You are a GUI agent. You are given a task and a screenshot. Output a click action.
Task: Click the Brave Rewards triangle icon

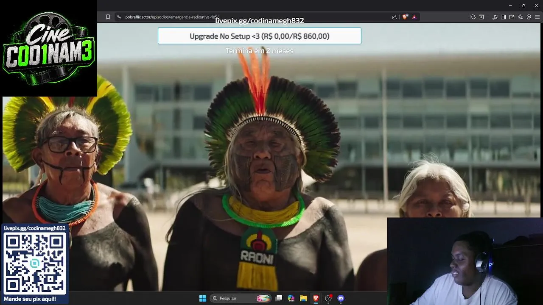pyautogui.click(x=414, y=17)
